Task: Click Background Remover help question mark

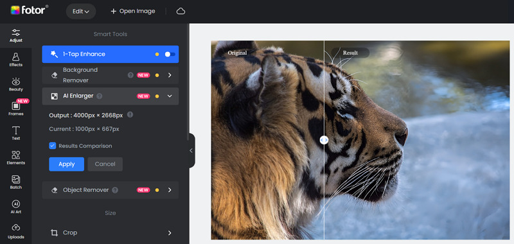Action: pyautogui.click(x=130, y=75)
